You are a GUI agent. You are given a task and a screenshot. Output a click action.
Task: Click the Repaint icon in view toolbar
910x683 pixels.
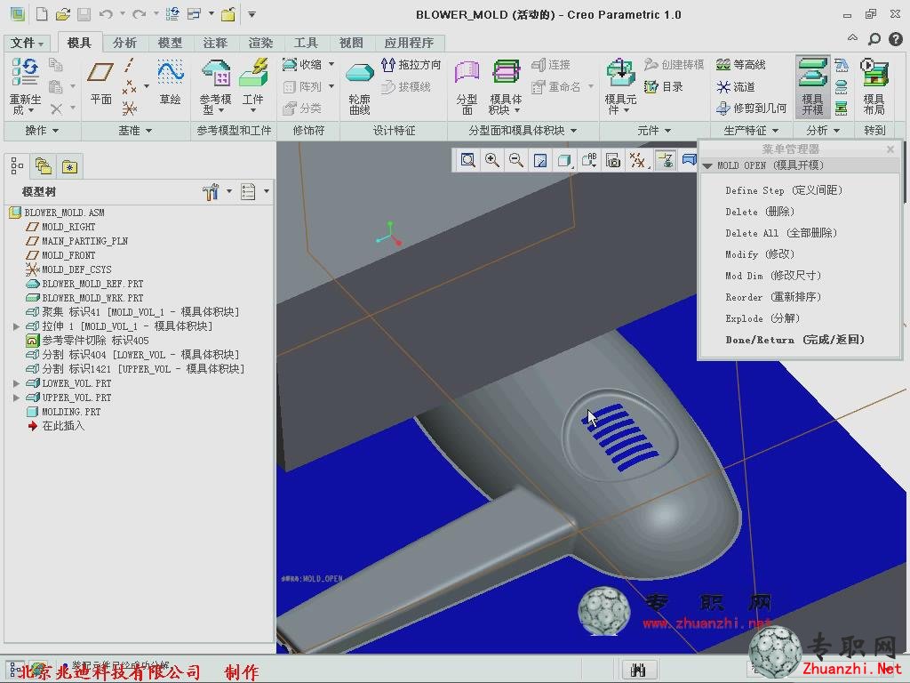pyautogui.click(x=540, y=160)
